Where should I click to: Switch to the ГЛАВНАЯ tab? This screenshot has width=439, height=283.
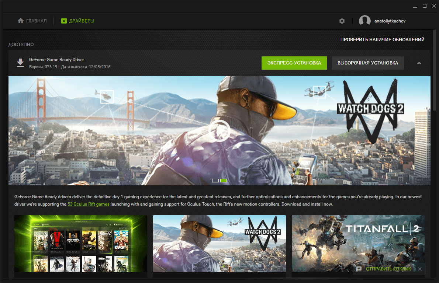click(36, 21)
